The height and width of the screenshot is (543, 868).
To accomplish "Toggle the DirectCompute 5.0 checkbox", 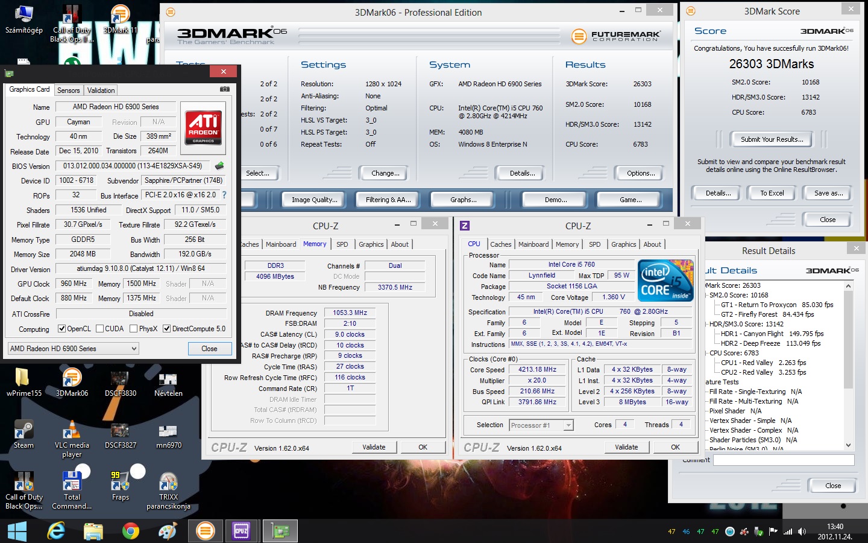I will pos(166,329).
